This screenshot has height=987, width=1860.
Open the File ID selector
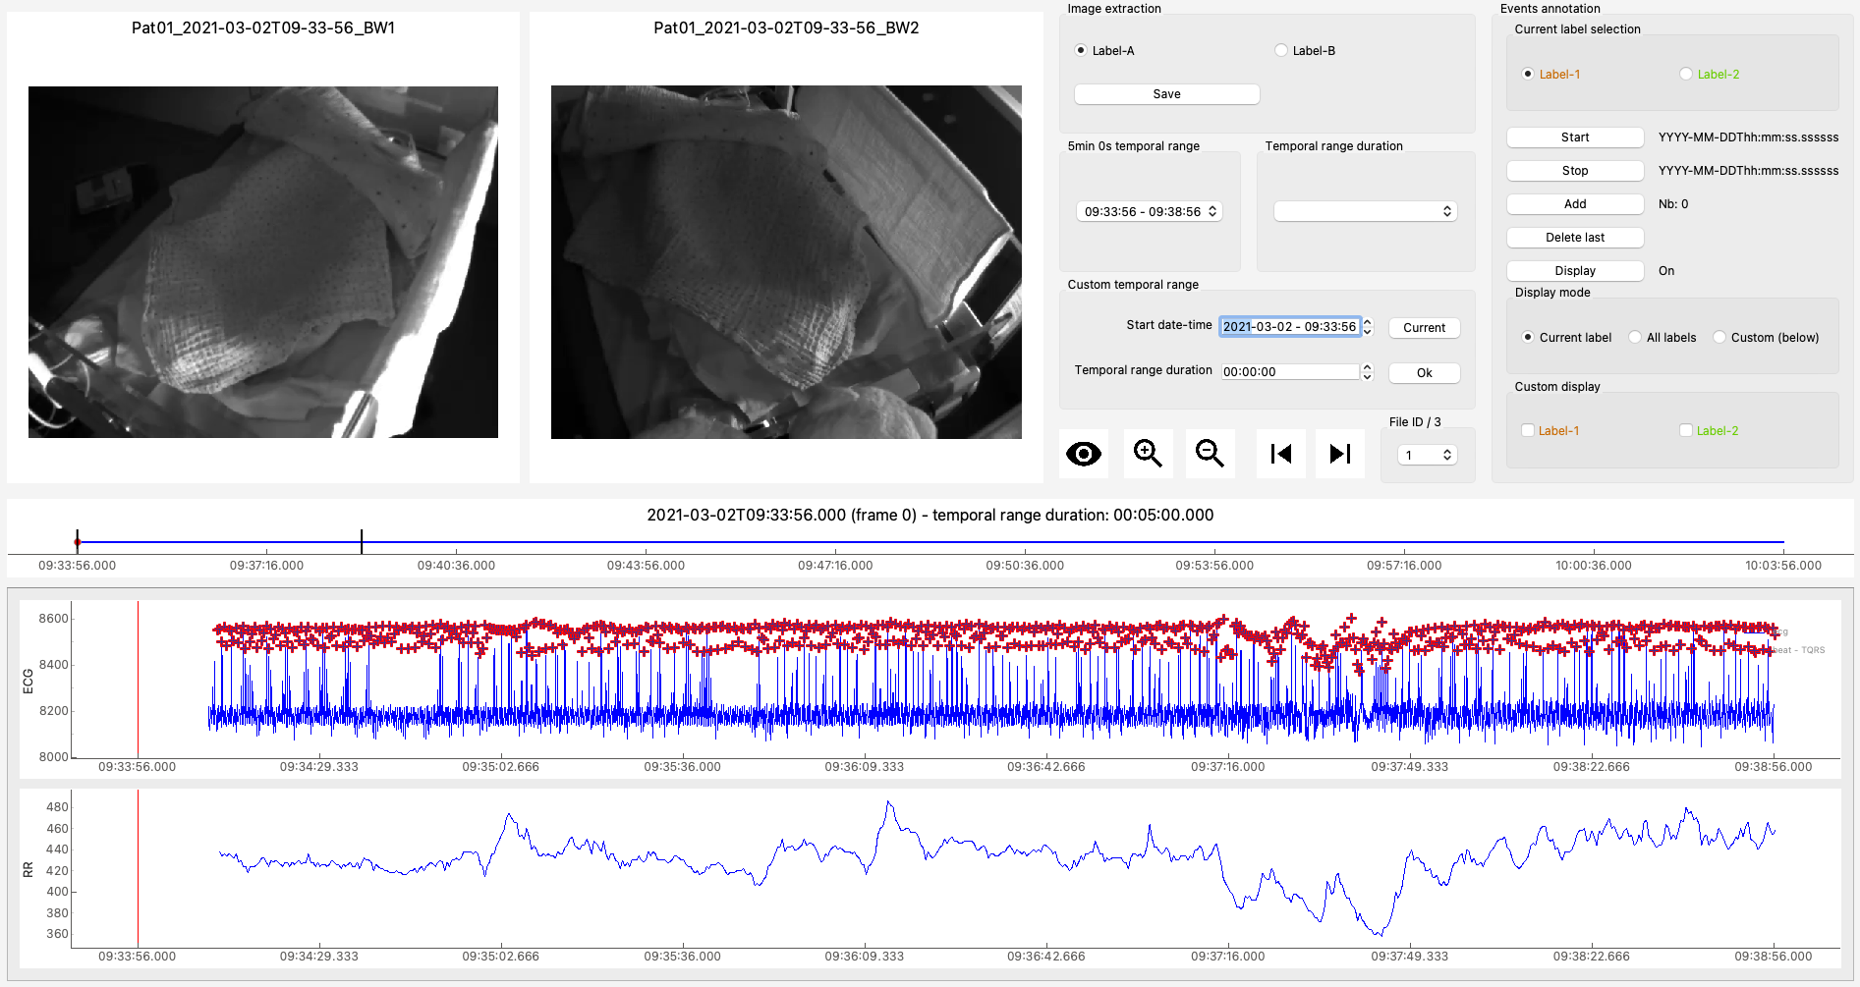click(x=1428, y=456)
